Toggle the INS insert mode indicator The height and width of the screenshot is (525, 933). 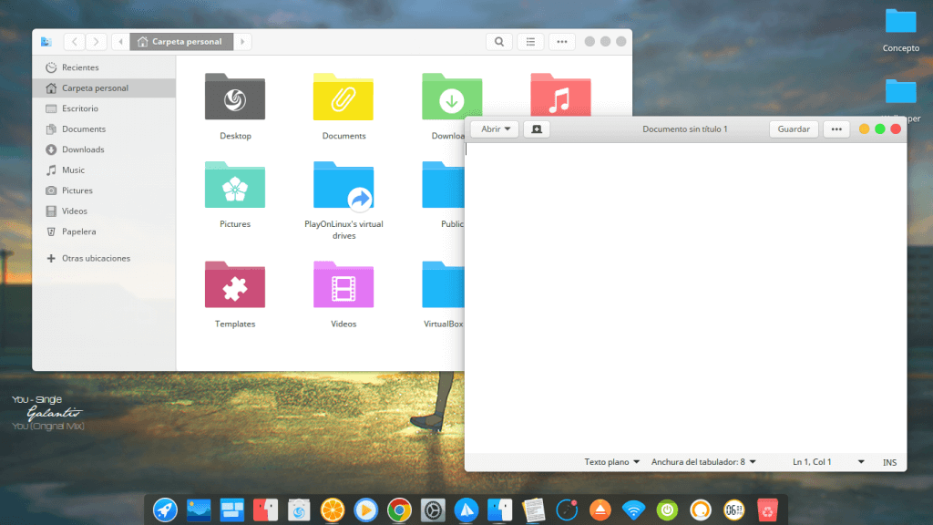[x=889, y=462]
